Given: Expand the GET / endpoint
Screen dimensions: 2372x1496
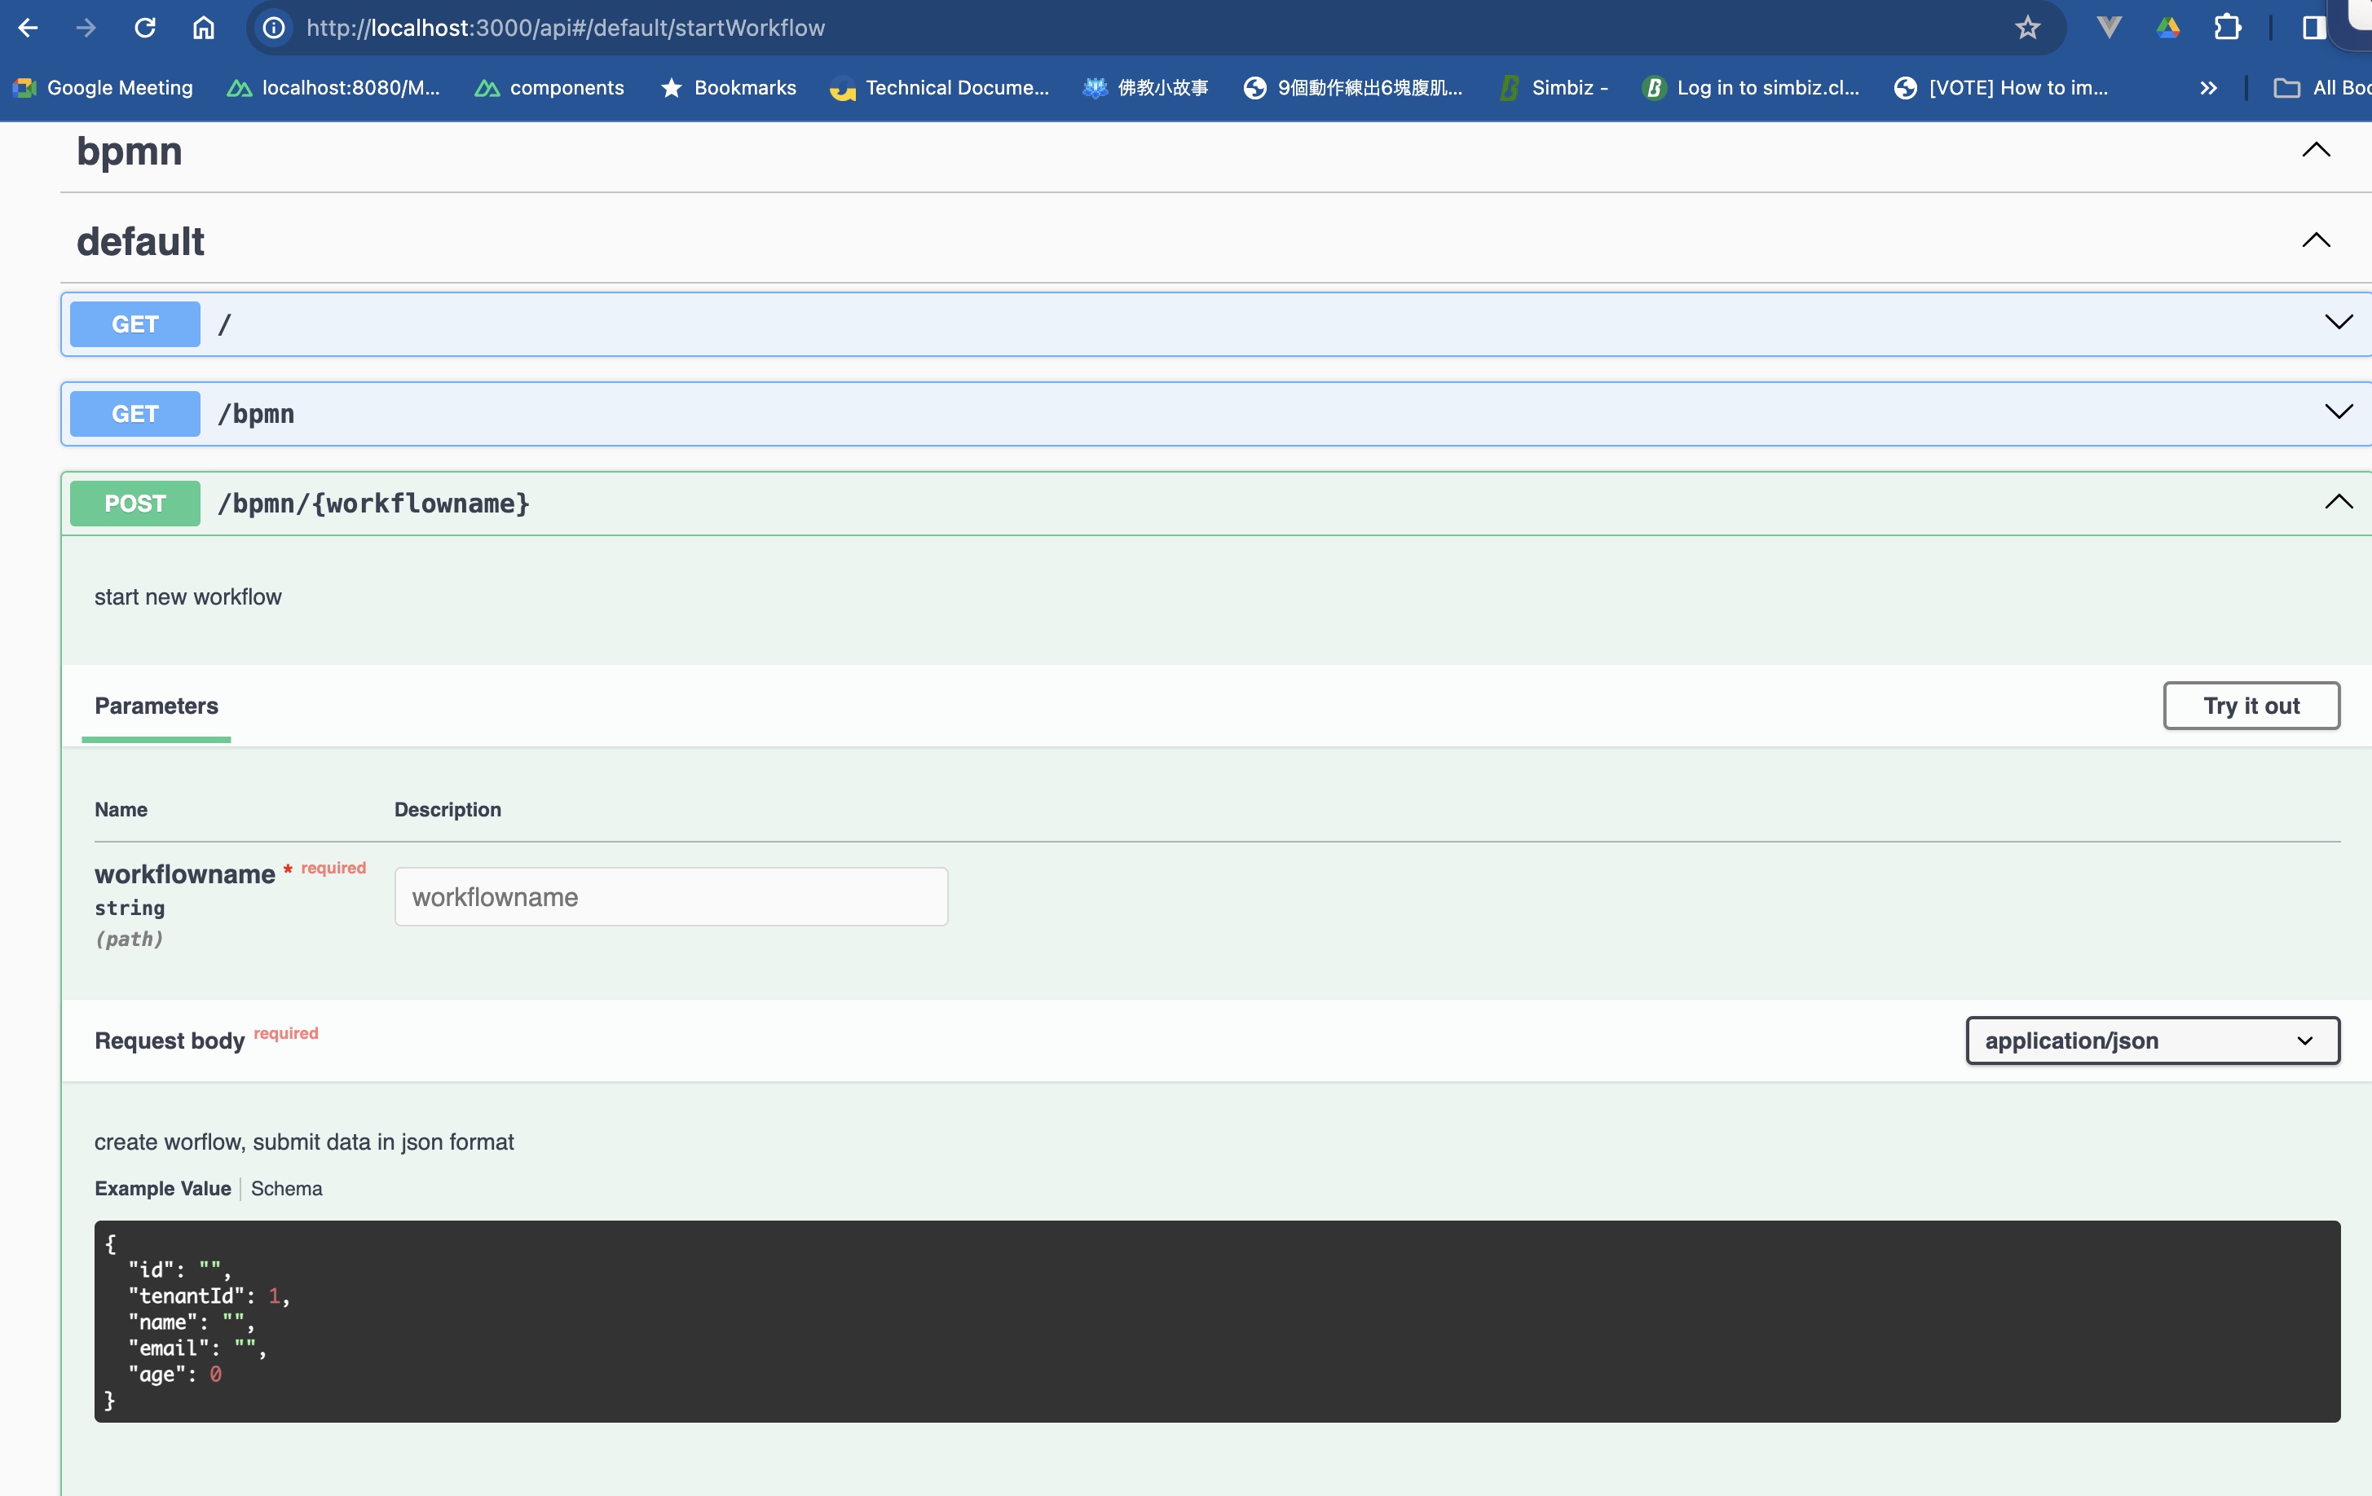Looking at the screenshot, I should (2338, 323).
